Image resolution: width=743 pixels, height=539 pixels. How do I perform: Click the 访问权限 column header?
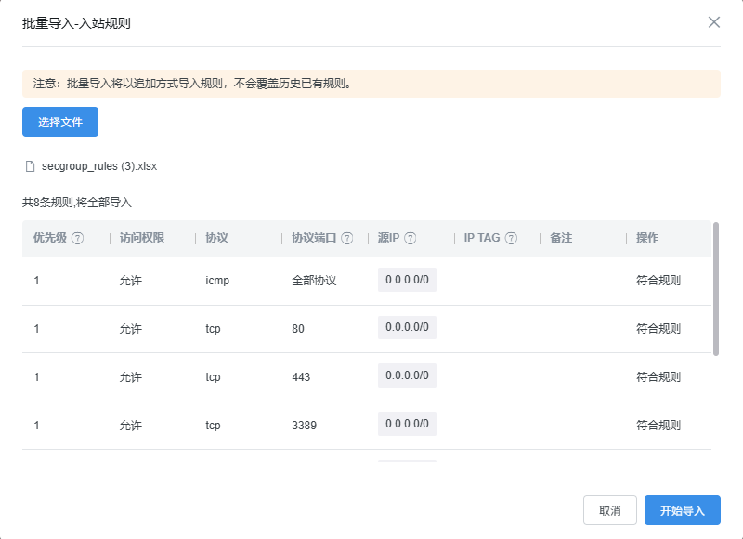coord(142,238)
